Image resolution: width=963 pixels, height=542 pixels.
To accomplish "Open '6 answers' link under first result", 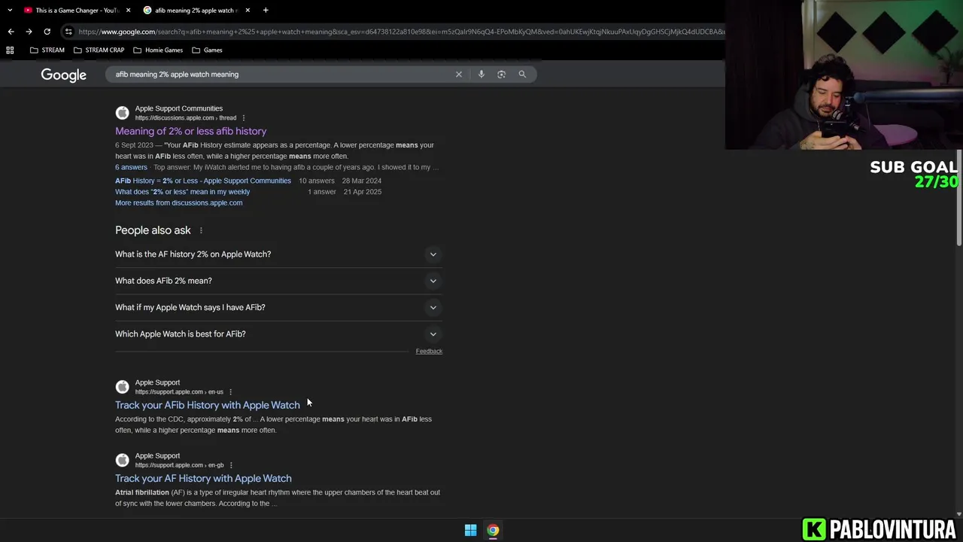I will coord(131,167).
